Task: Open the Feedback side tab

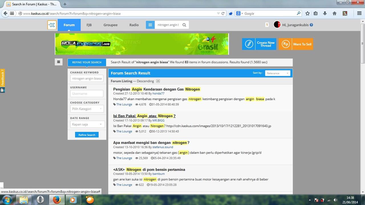Action: pos(2,78)
